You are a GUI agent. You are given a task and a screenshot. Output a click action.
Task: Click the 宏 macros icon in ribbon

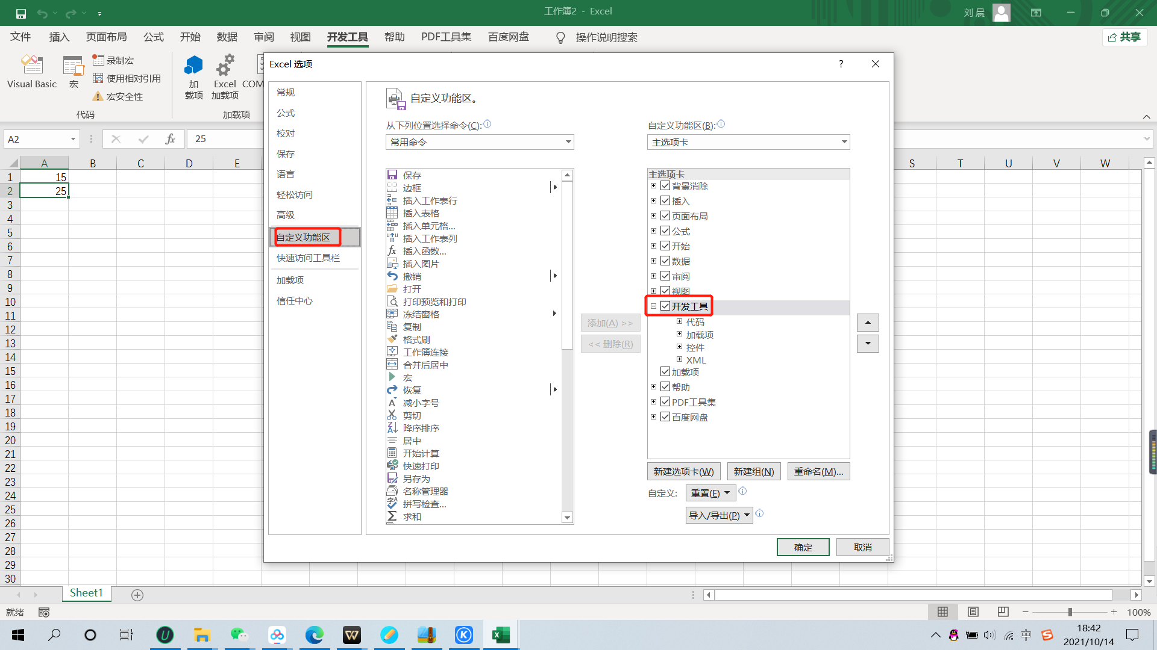click(x=74, y=65)
